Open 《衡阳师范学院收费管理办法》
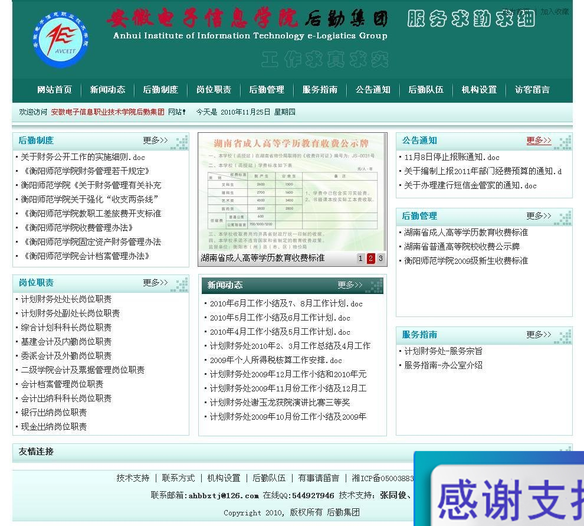 pos(78,228)
